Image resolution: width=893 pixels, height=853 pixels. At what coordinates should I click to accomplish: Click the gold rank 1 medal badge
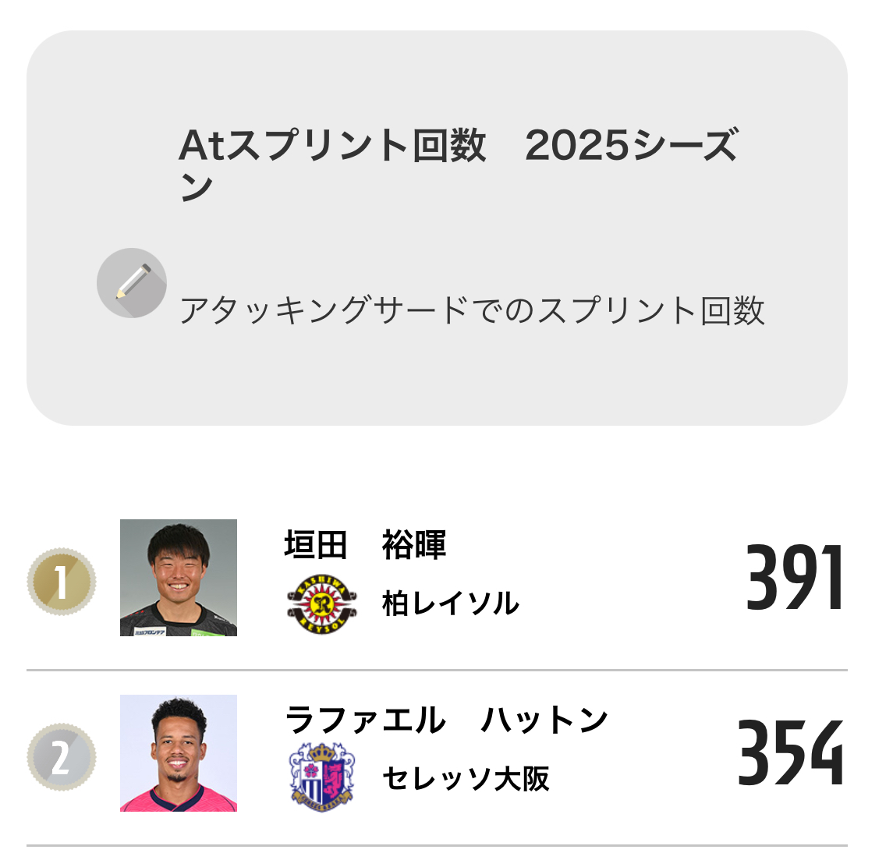(62, 582)
